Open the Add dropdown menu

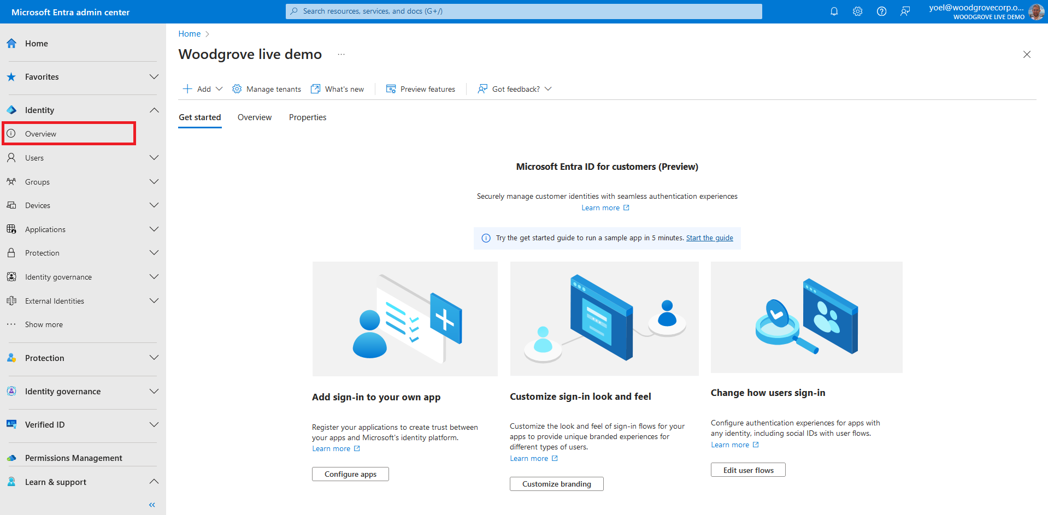[203, 89]
